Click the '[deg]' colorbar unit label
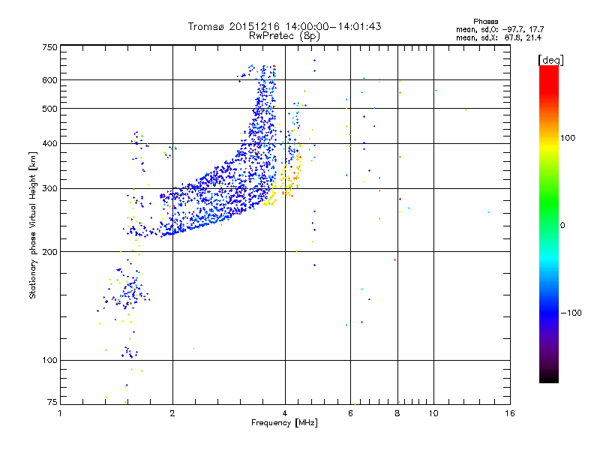Screen dimensions: 600x450 pos(550,60)
